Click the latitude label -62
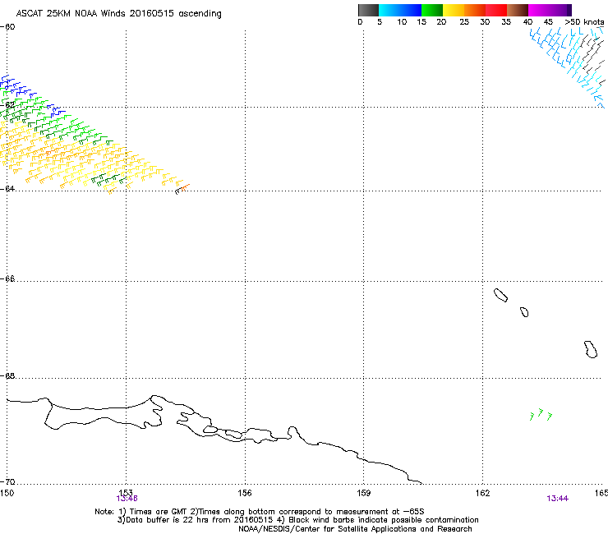The image size is (608, 534). (7, 105)
